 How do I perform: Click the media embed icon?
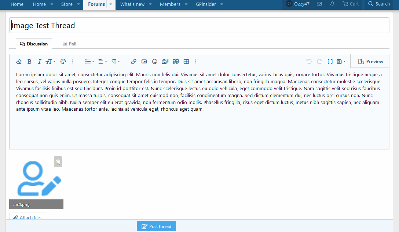[x=165, y=62]
